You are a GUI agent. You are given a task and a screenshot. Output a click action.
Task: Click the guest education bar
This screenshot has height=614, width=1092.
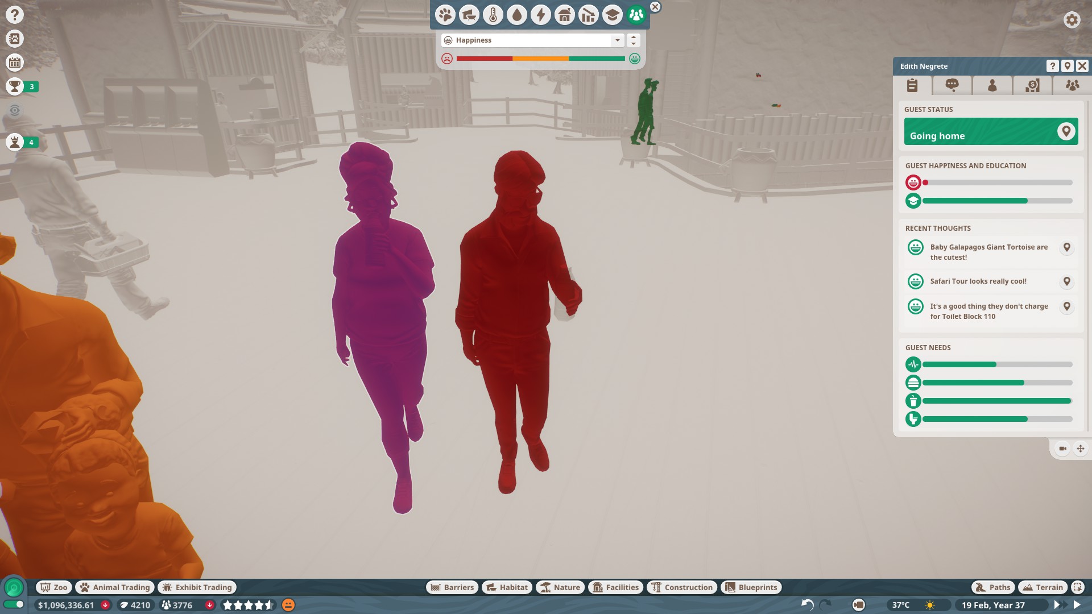click(997, 201)
